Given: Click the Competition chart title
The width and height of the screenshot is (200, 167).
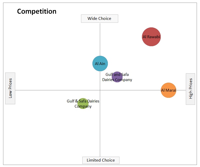Looking at the screenshot, I should (37, 11).
